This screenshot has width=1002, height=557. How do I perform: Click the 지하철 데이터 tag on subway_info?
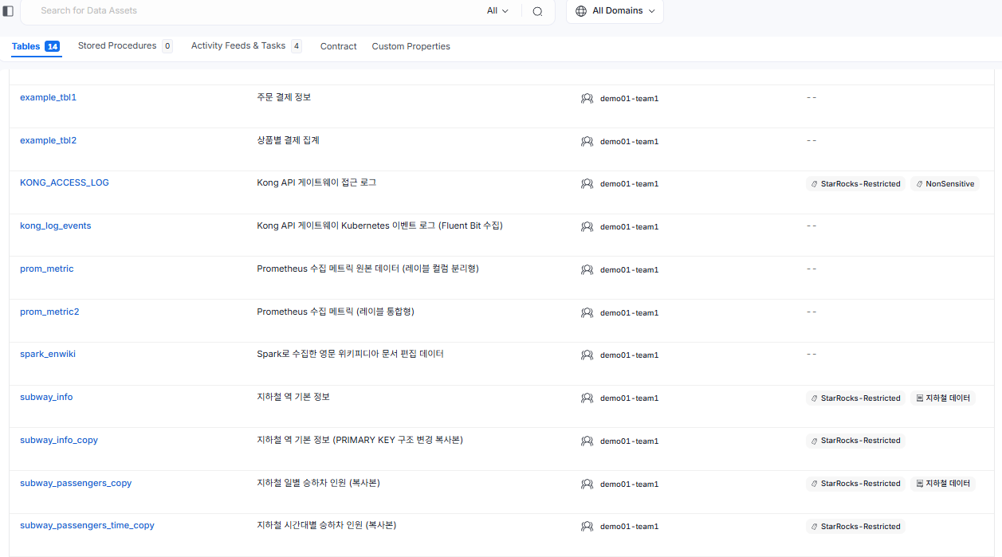coord(942,398)
